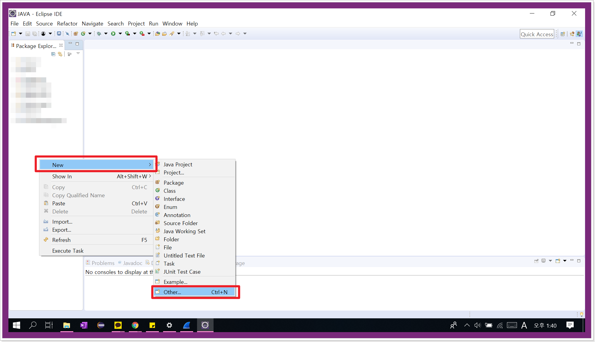
Task: Open File Explorer from the taskbar
Action: pyautogui.click(x=67, y=325)
